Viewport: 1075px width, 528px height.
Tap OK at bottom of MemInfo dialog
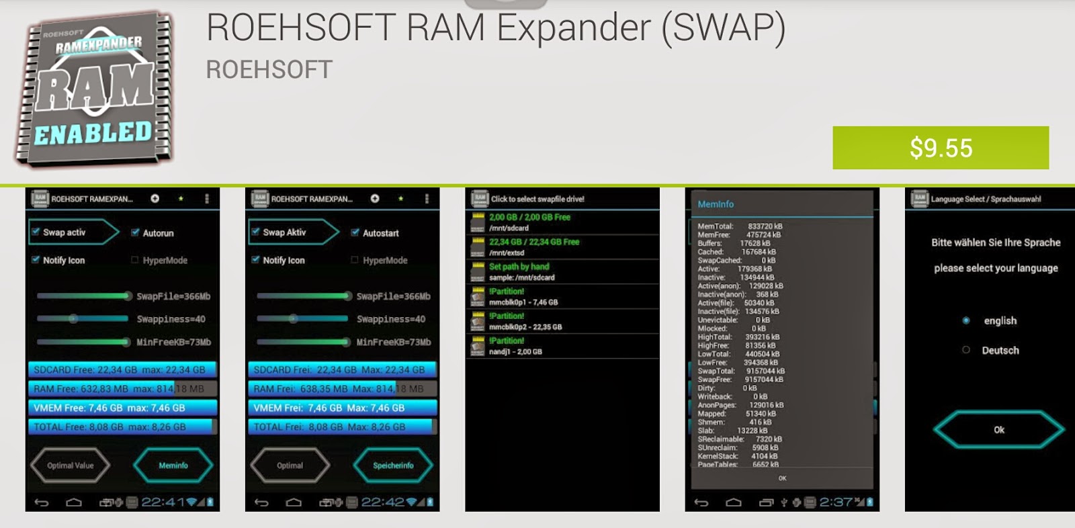click(x=782, y=478)
